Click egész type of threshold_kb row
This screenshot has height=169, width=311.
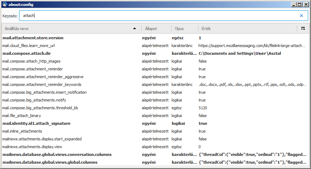[176, 108]
